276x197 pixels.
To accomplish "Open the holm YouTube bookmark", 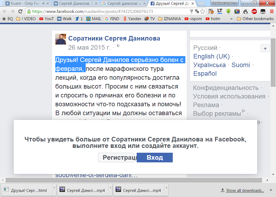I will (x=213, y=19).
